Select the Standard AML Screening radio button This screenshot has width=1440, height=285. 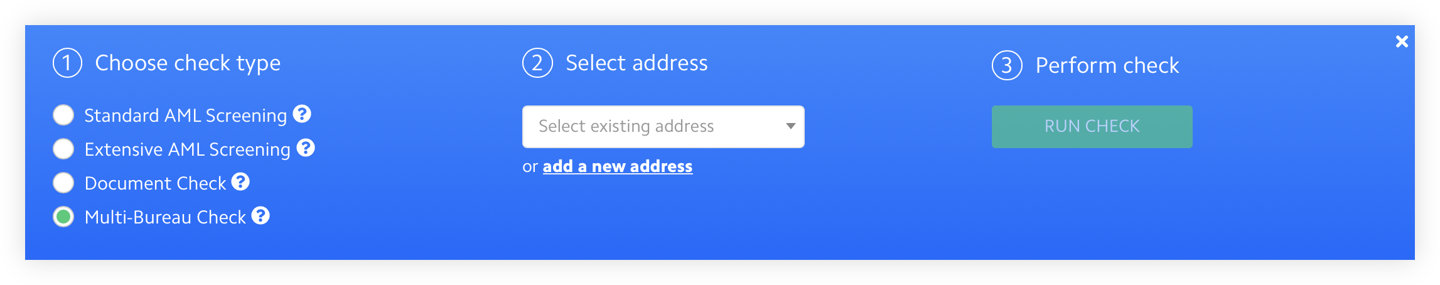point(63,116)
